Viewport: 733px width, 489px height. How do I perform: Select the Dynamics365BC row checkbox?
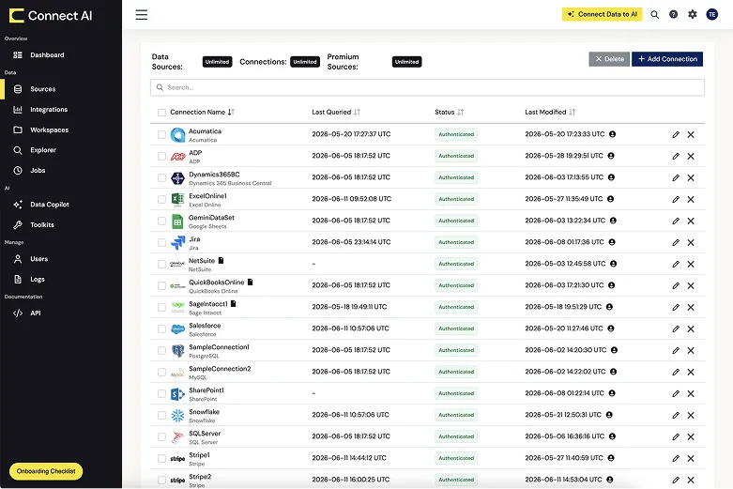click(x=161, y=177)
